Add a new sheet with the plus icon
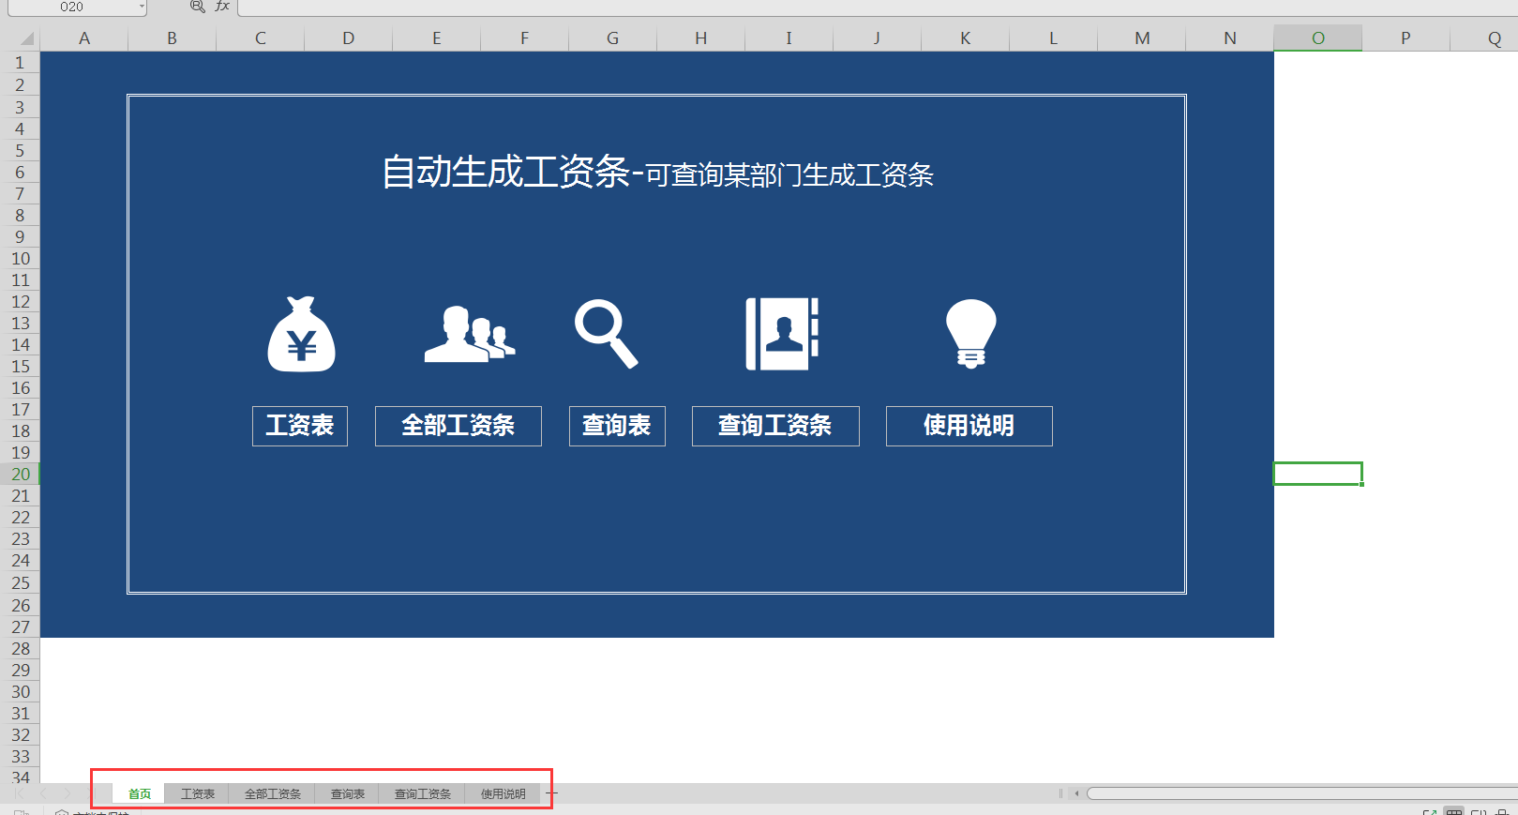This screenshot has width=1518, height=815. pyautogui.click(x=551, y=793)
